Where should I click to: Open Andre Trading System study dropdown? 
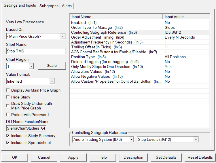coord(131,140)
